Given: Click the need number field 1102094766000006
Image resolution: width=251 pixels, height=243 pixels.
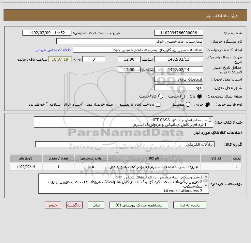Looking at the screenshot, I should (179, 33).
